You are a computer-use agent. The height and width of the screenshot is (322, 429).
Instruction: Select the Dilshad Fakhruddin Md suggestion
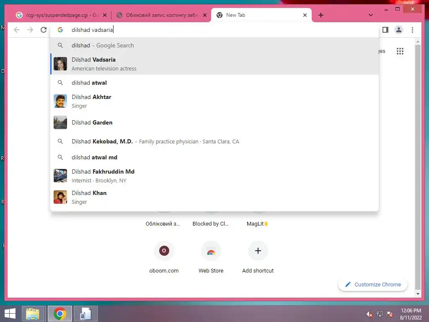point(214,176)
